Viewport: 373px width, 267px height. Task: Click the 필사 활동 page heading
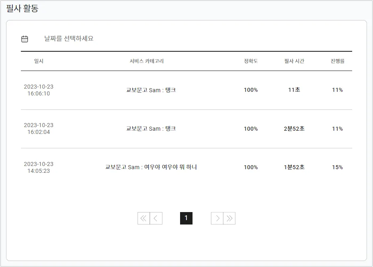[x=22, y=8]
